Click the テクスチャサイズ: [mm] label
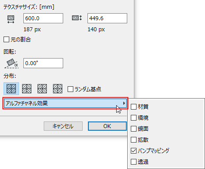The width and height of the screenshot is (205, 169). (29, 7)
